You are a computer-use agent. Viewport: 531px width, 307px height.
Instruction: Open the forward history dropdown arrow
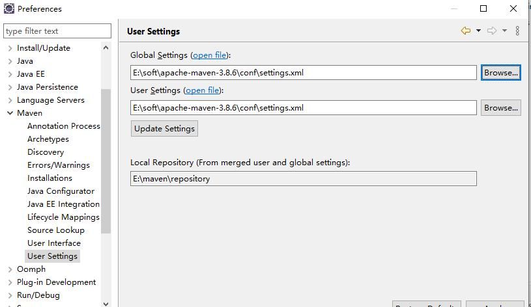[504, 31]
